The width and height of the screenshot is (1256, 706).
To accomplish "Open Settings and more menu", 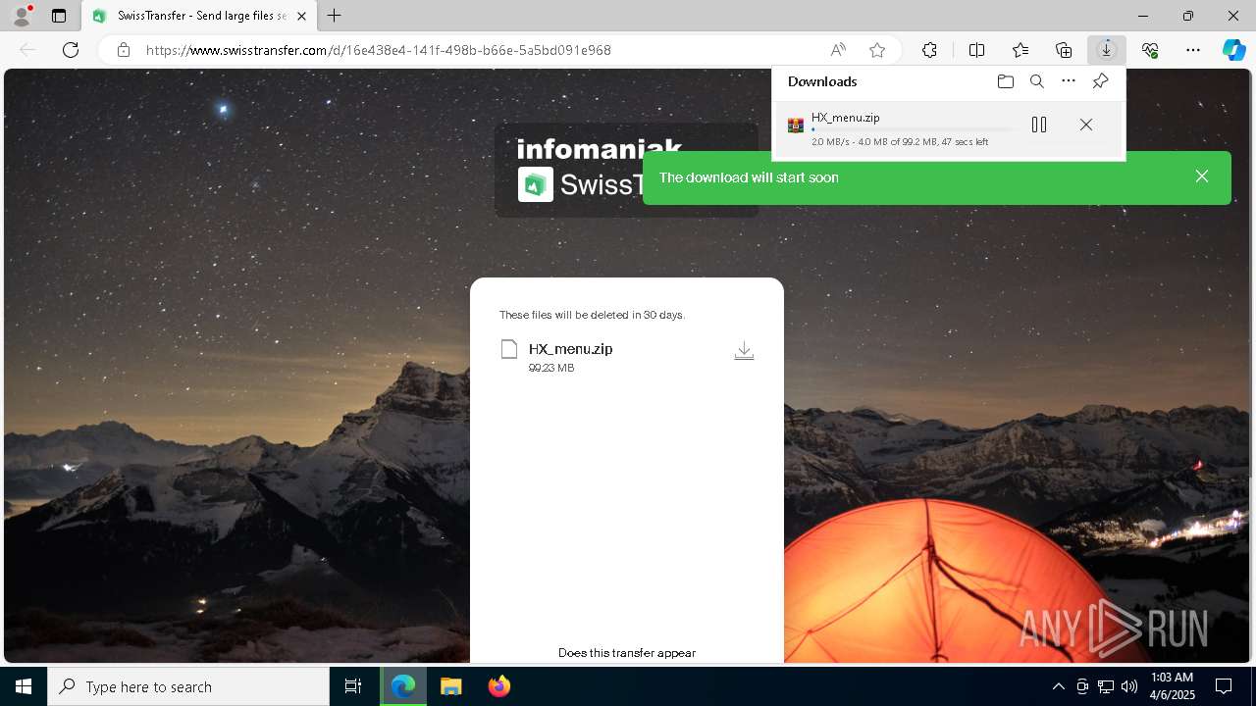I will [x=1193, y=50].
